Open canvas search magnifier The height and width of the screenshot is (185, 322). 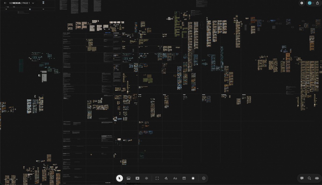tap(309, 178)
